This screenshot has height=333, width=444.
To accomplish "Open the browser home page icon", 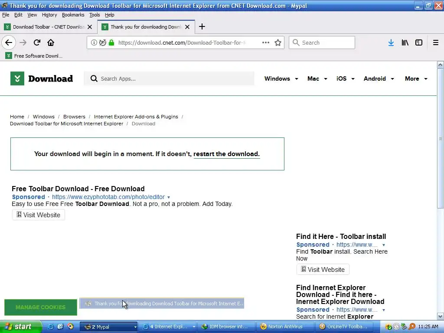I will click(51, 42).
